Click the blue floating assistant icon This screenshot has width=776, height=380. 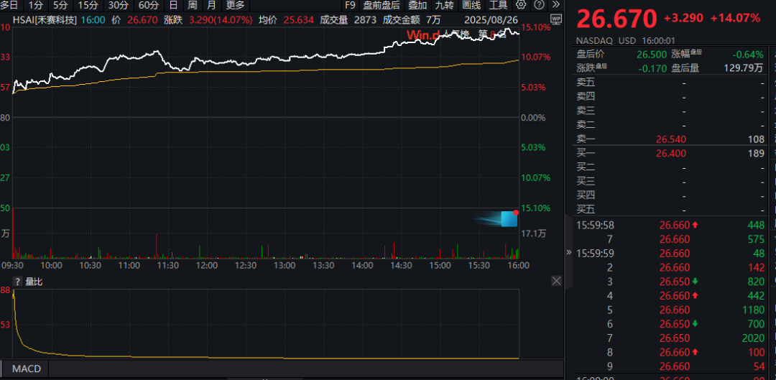[509, 218]
